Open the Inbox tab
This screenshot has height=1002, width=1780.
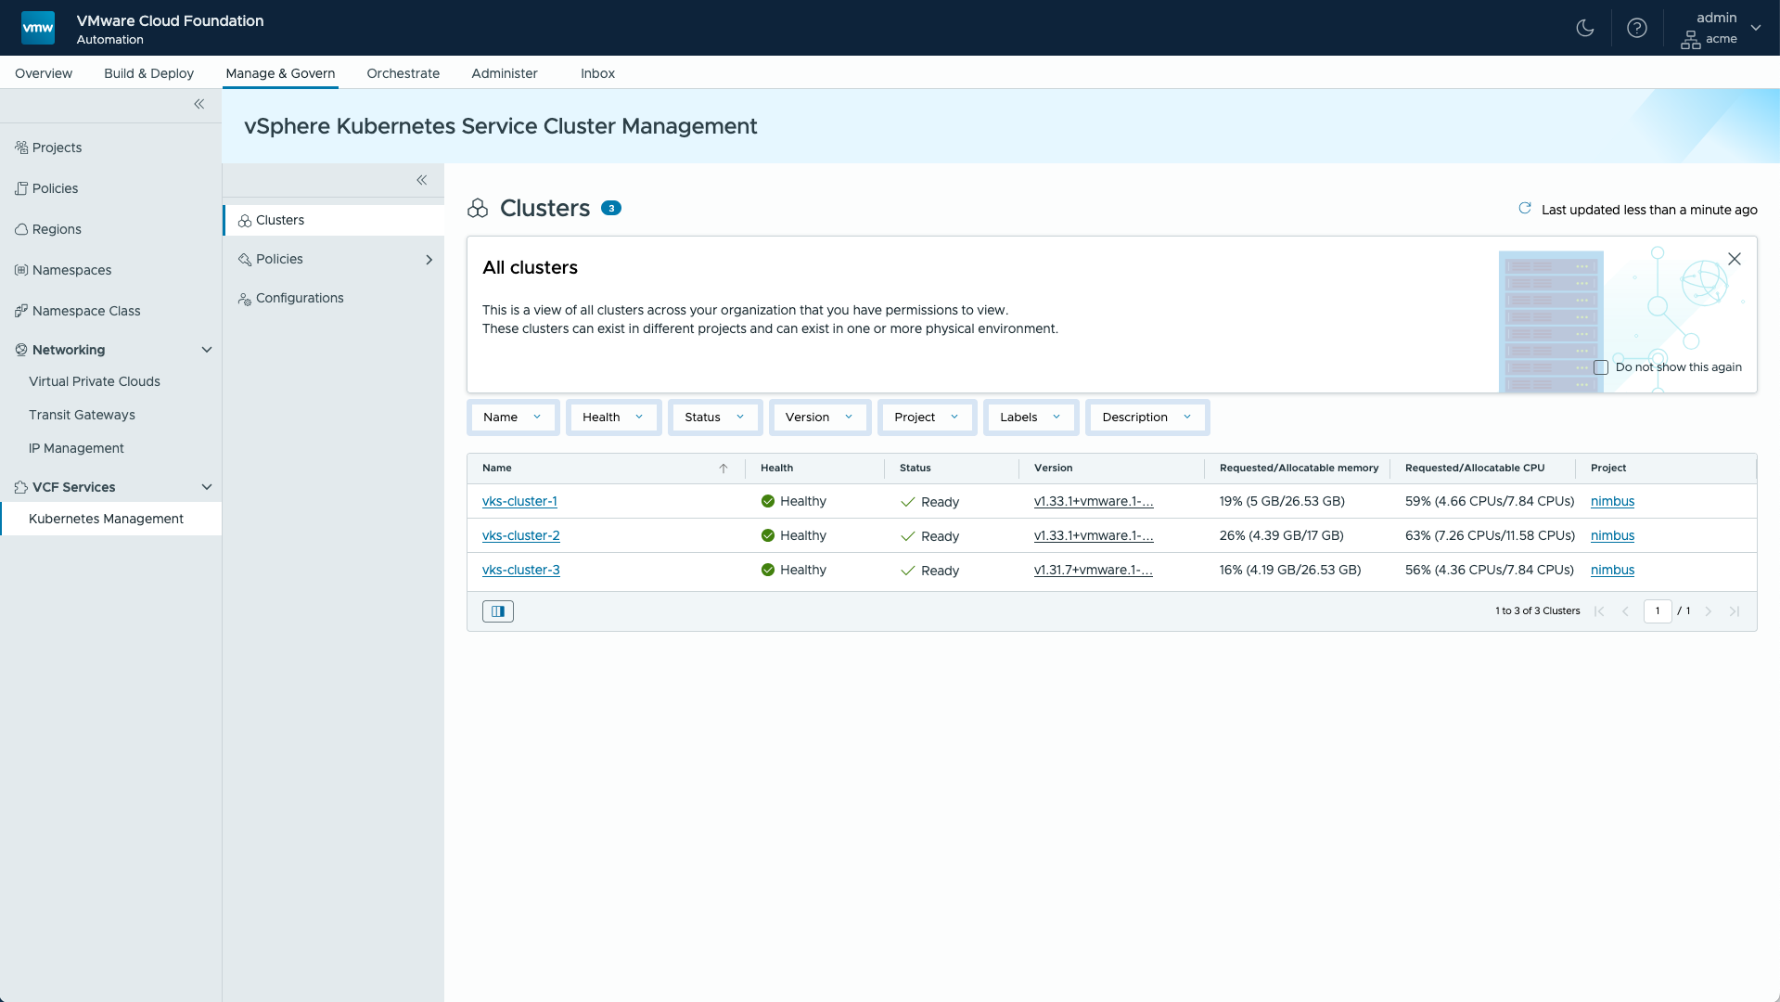597,73
